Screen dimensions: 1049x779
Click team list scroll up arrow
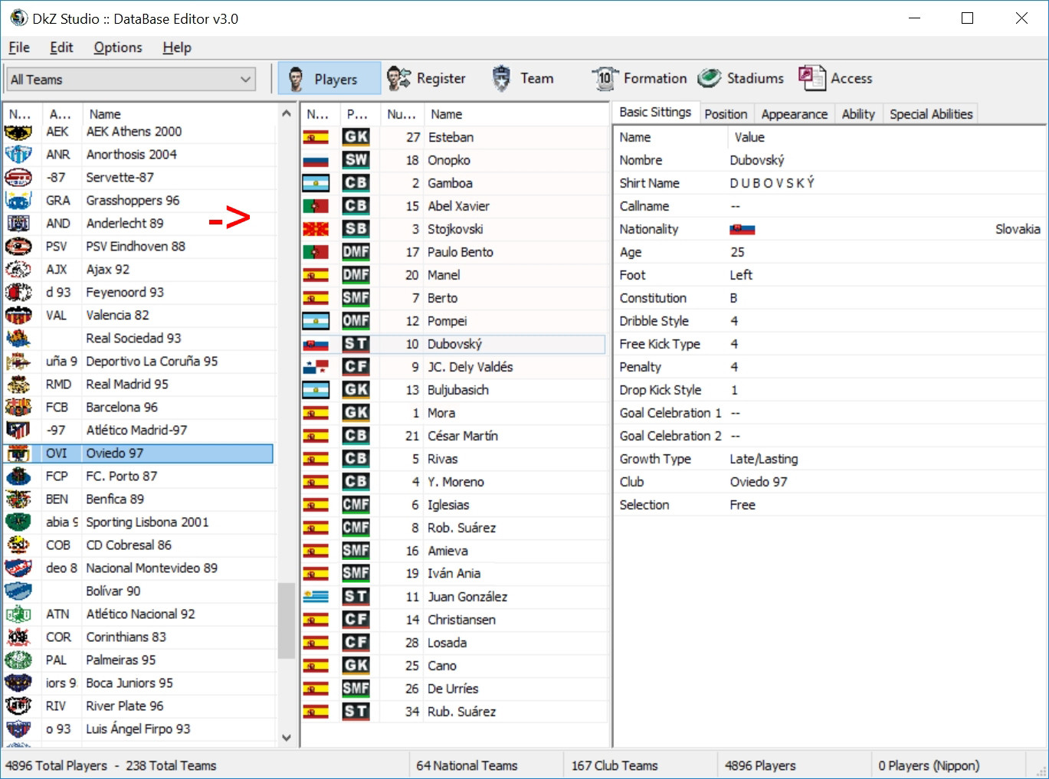coord(287,113)
